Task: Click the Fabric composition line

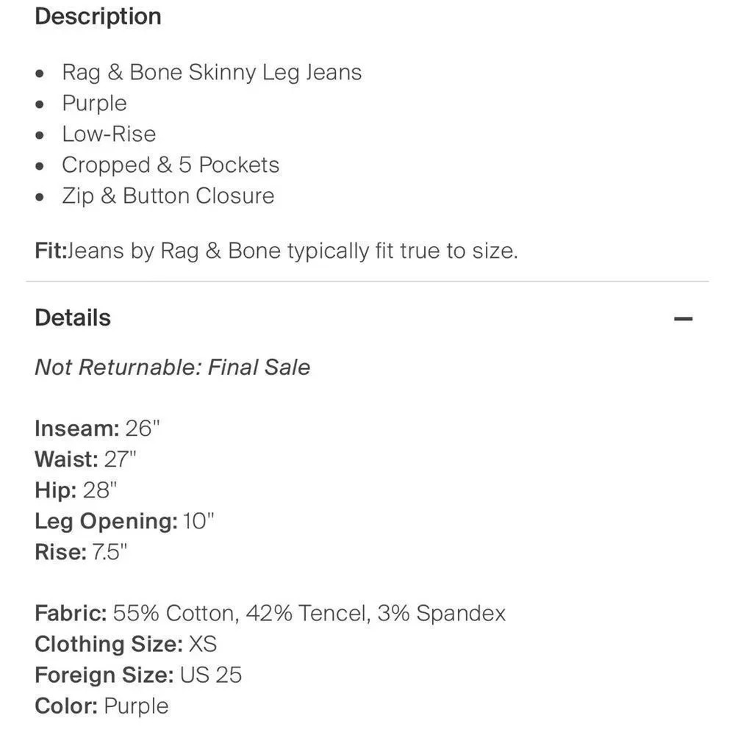Action: point(270,613)
